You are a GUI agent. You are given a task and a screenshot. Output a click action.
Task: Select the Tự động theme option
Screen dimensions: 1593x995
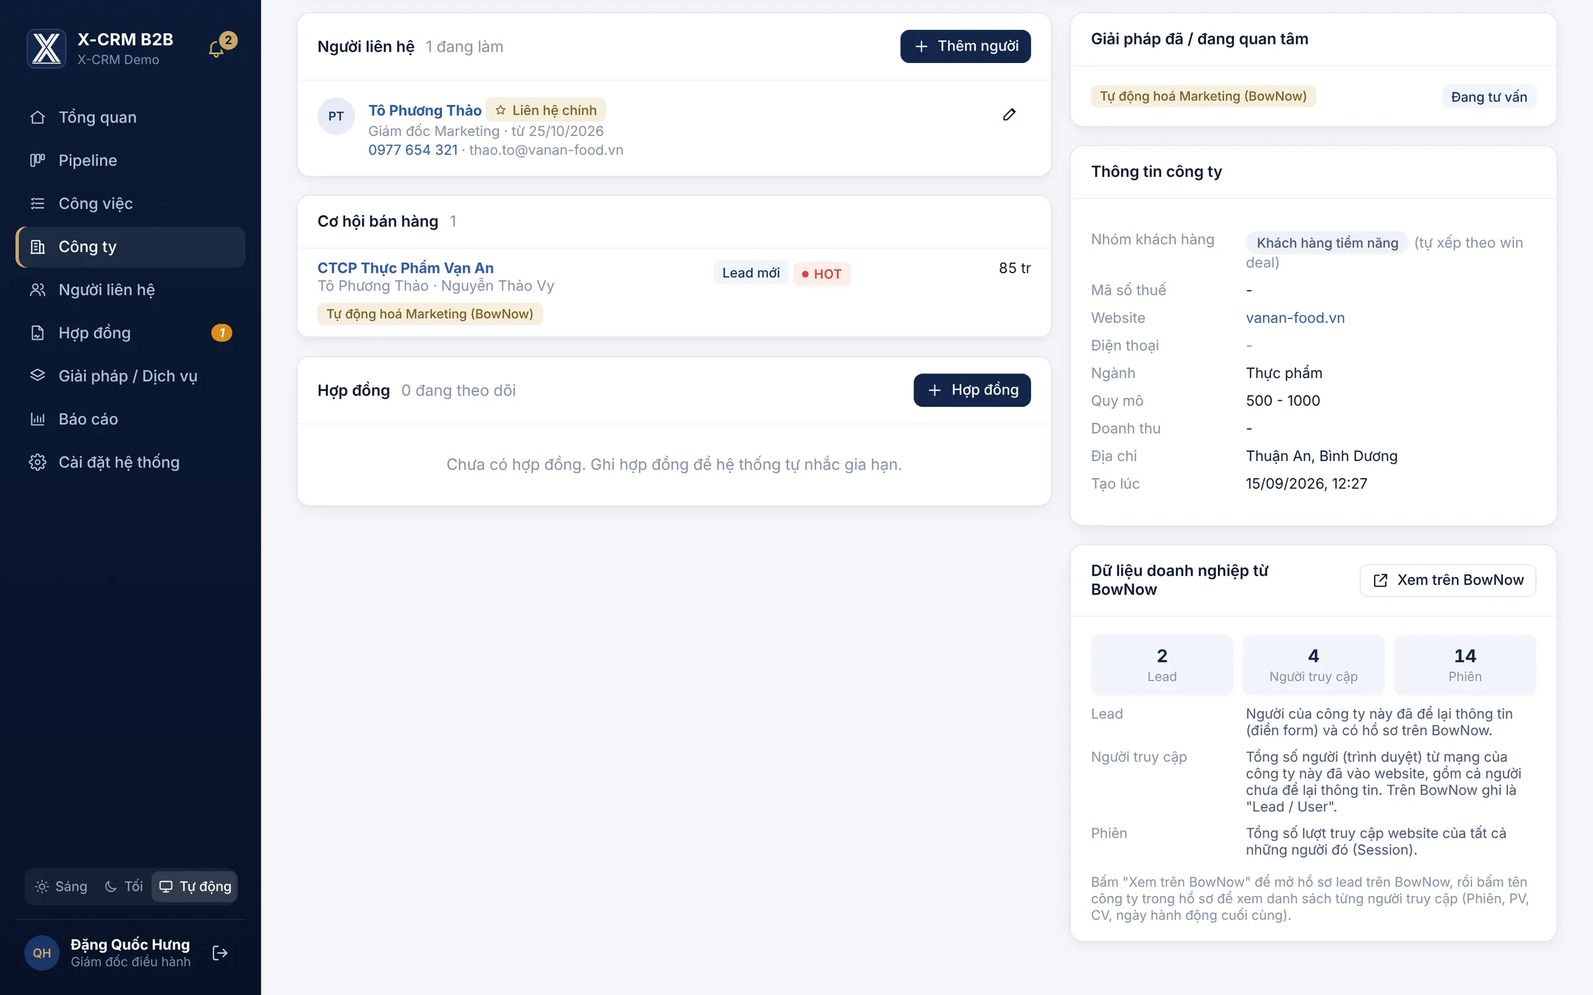tap(195, 887)
